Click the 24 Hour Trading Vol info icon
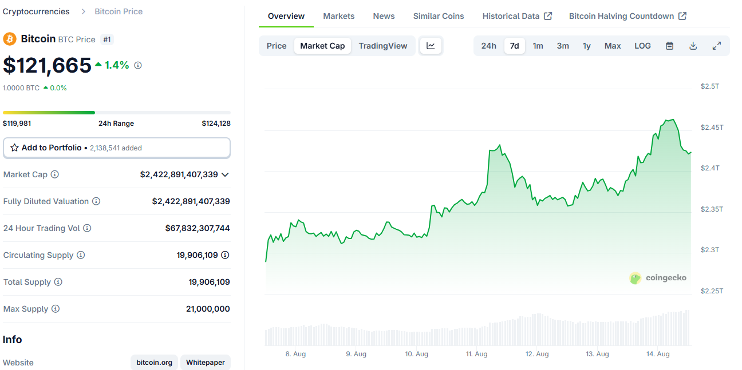The height and width of the screenshot is (370, 742). click(87, 228)
